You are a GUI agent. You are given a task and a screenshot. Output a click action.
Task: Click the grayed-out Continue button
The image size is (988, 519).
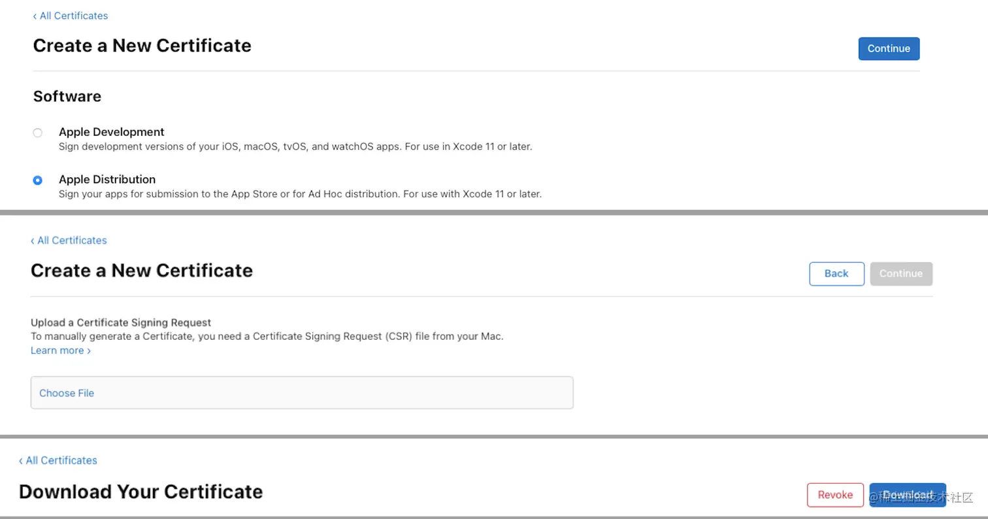901,274
